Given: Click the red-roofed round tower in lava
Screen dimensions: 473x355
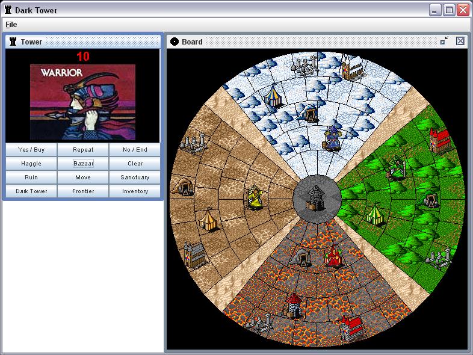Looking at the screenshot, I should pos(294,304).
